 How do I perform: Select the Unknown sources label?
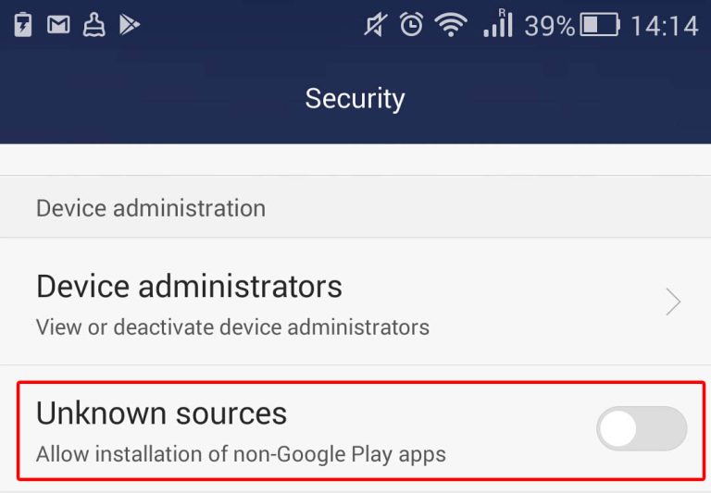coord(161,413)
